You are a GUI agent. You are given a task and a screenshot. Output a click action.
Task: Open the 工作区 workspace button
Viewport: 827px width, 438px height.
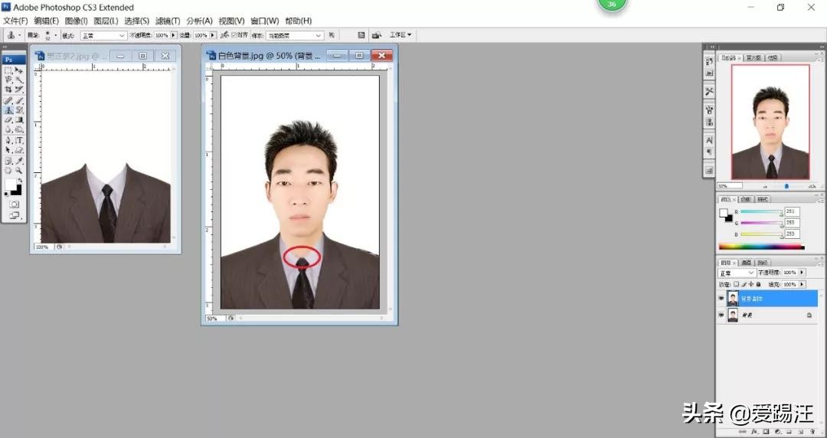tap(400, 35)
